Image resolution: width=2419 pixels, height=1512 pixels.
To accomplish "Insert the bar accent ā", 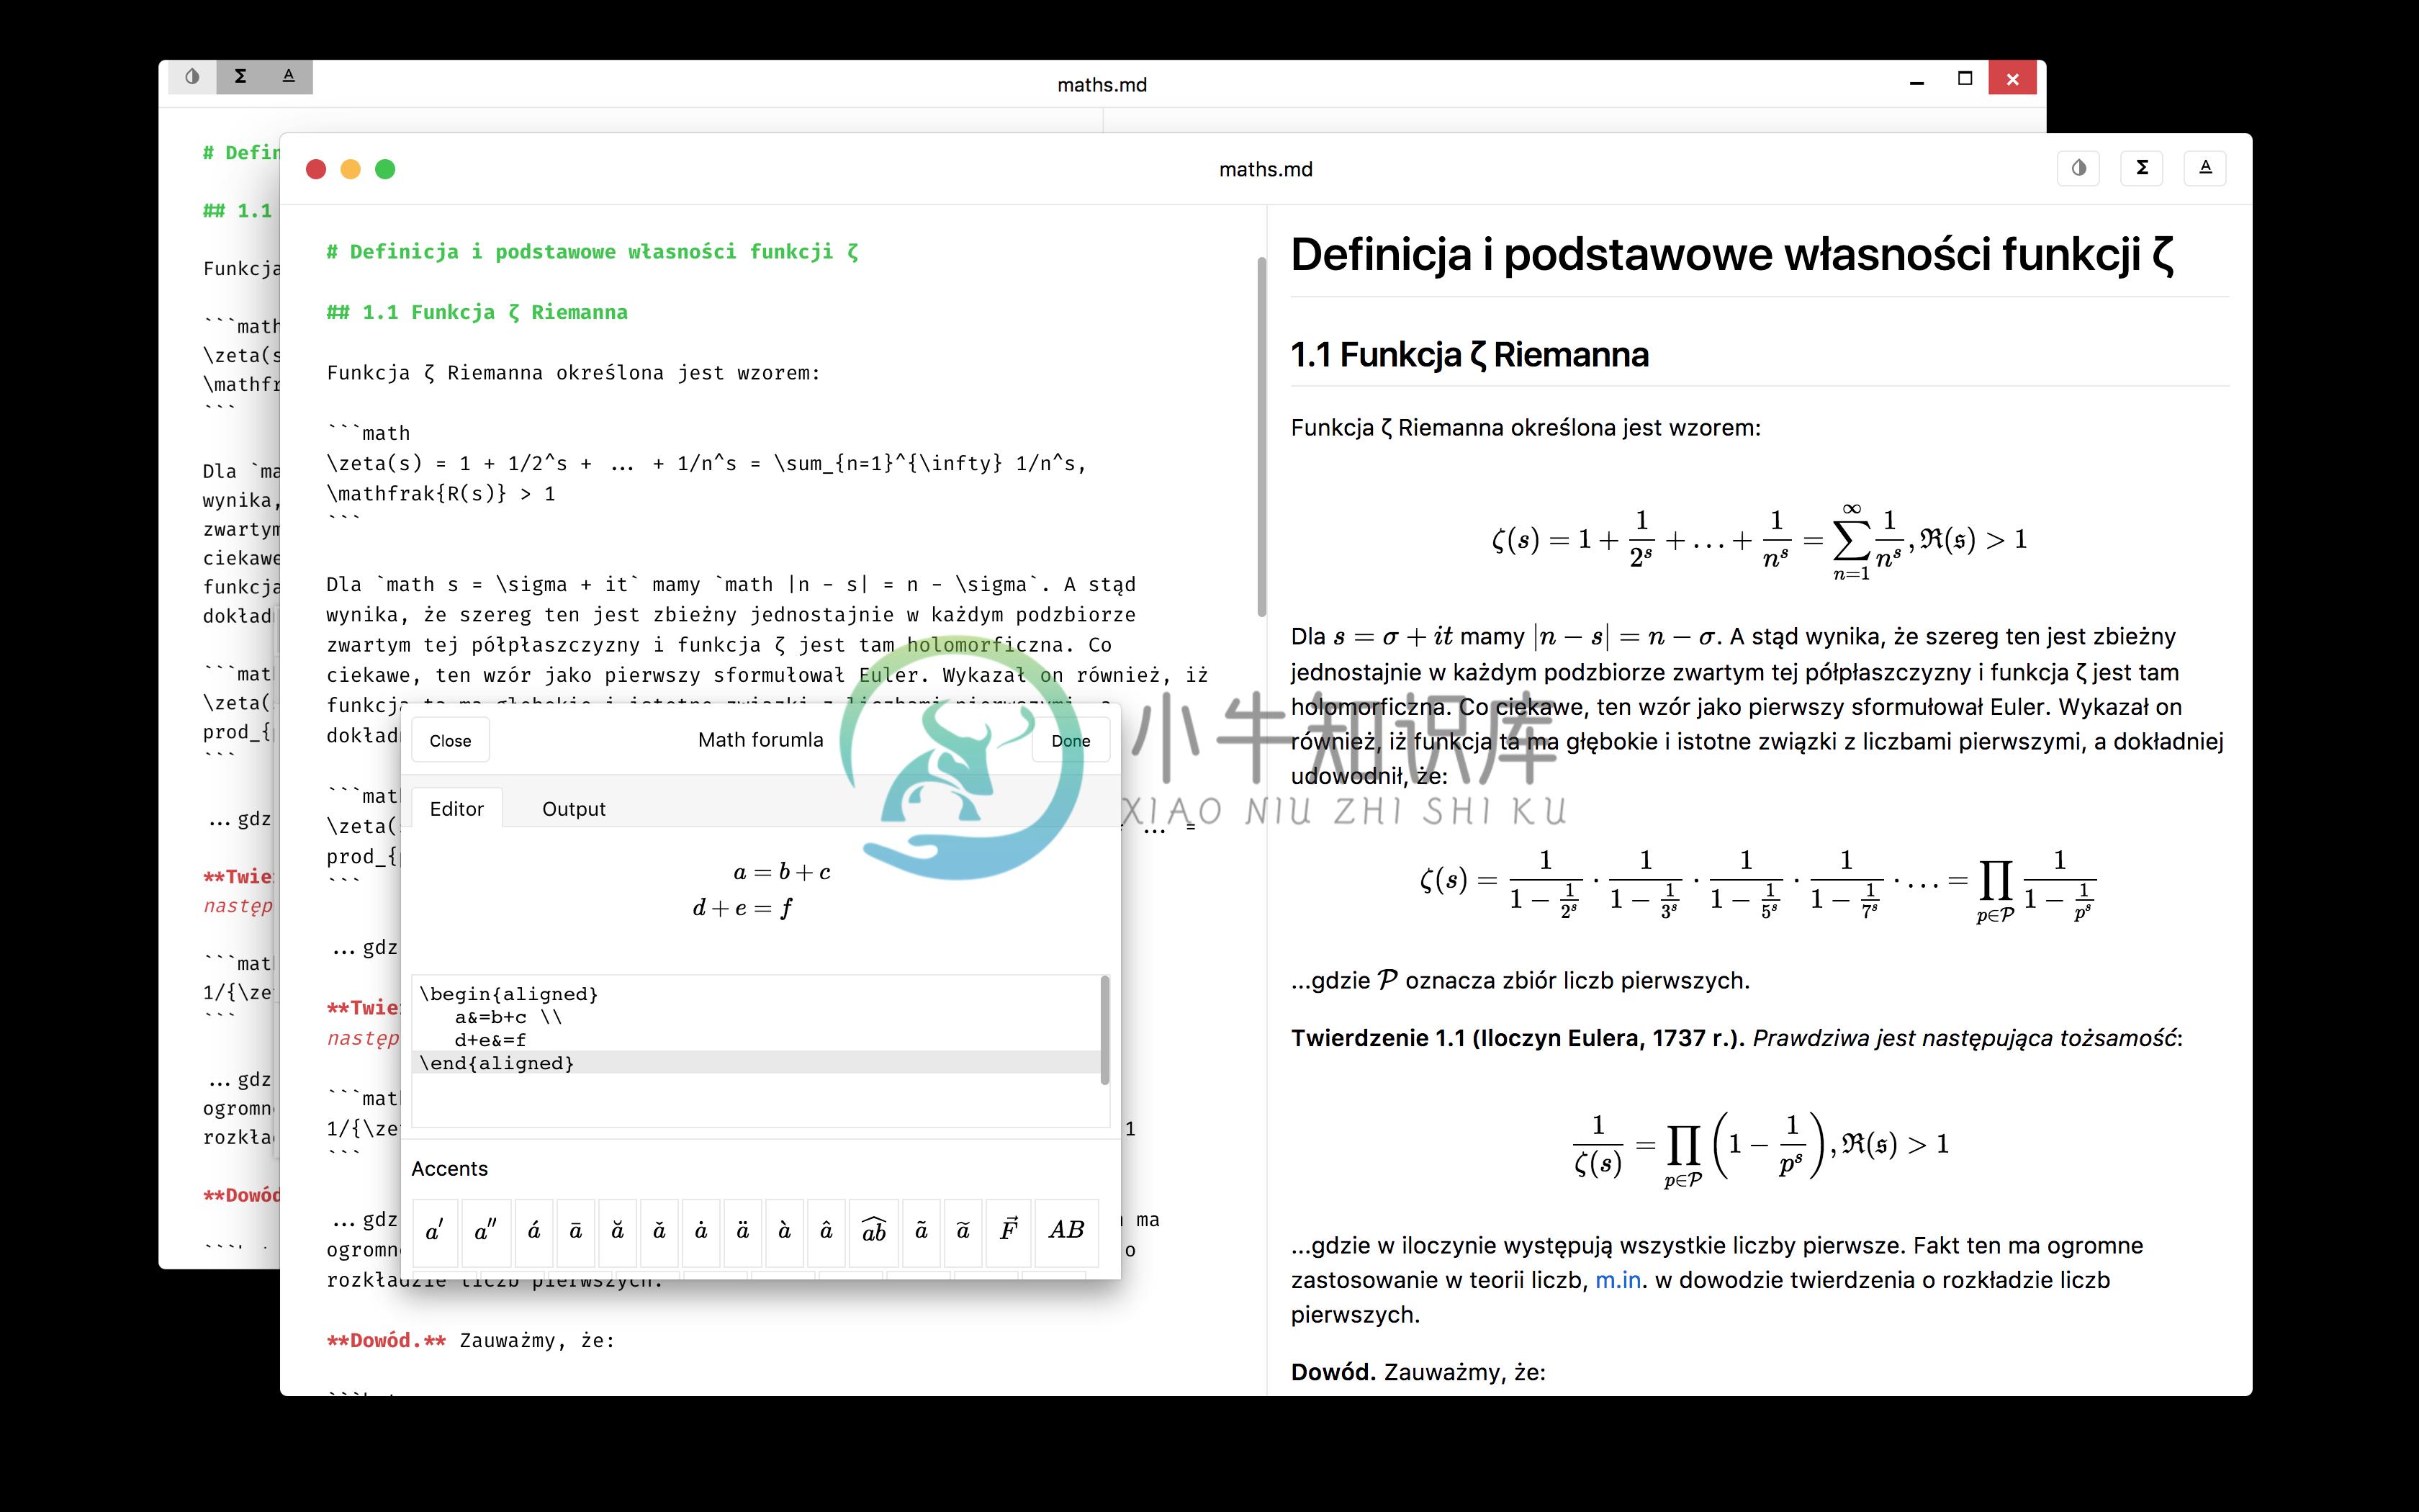I will click(576, 1231).
